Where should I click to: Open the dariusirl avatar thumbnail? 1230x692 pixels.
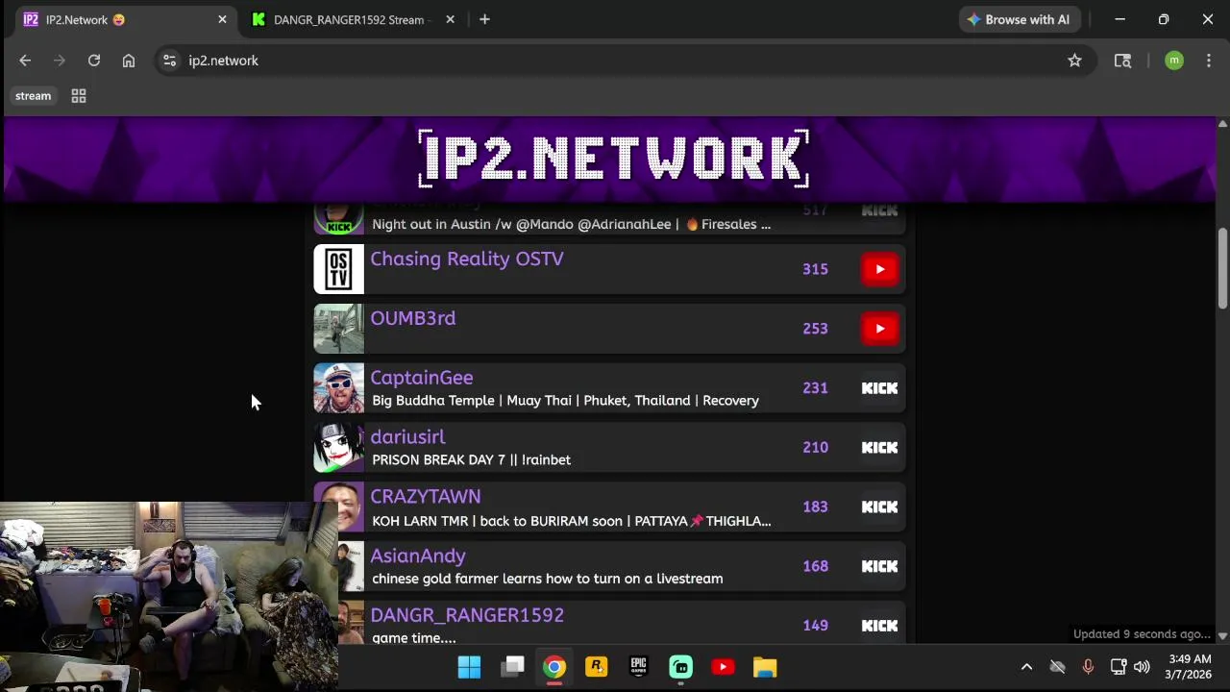coord(339,448)
